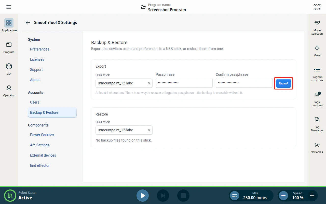Focus the Confirm passphrase field

point(244,83)
